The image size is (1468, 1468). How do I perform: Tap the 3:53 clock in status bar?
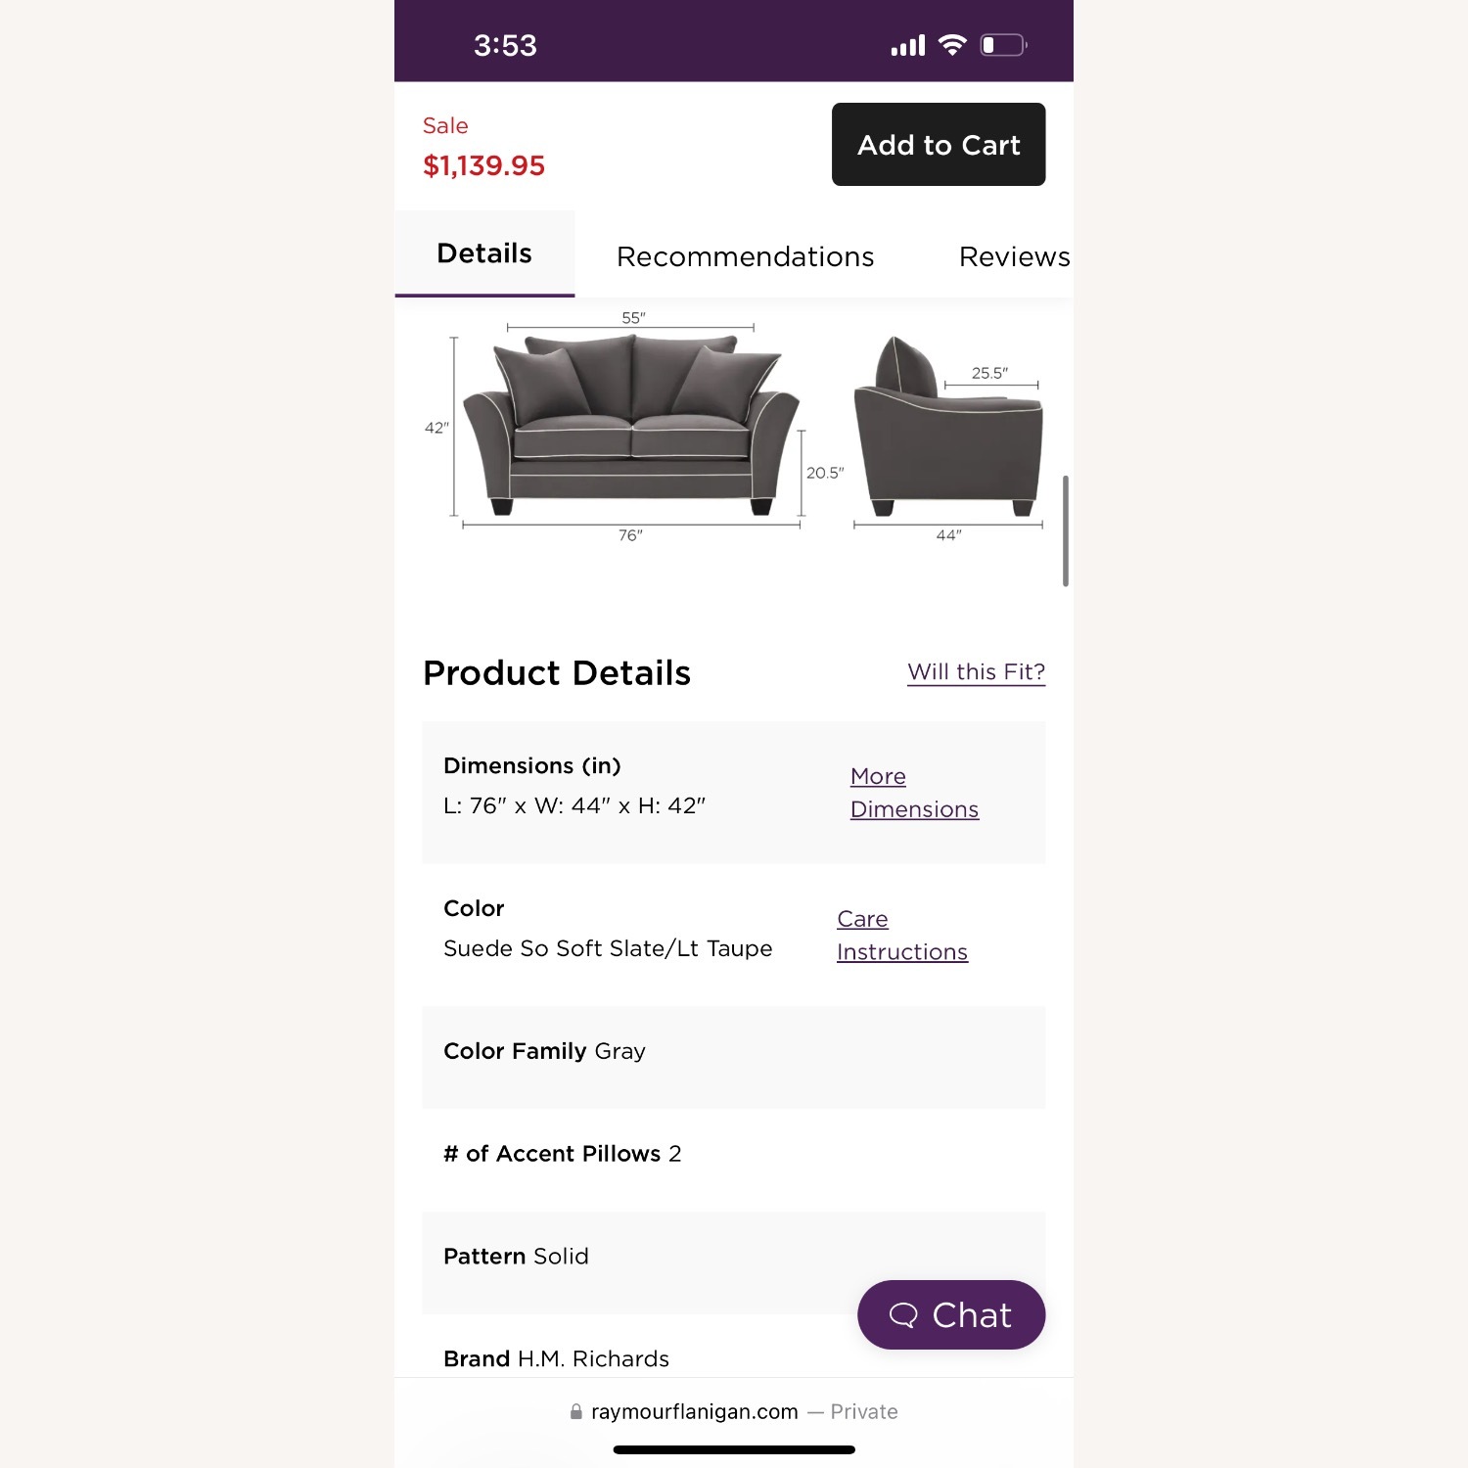coord(505,45)
